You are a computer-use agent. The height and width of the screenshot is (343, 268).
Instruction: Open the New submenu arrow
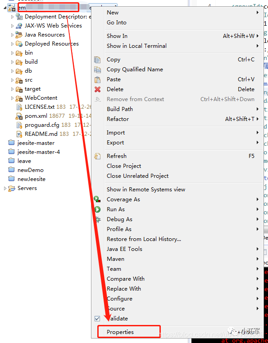[x=258, y=13]
